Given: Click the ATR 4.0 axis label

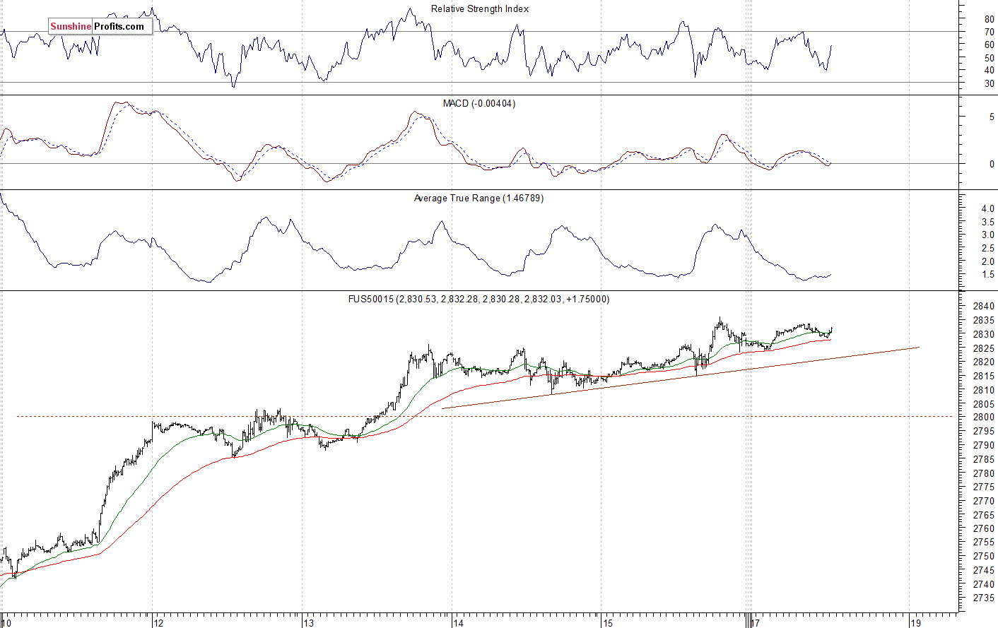Looking at the screenshot, I should [987, 209].
